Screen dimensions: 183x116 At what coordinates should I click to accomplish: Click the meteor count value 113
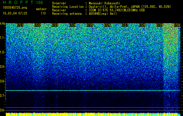click(43, 13)
